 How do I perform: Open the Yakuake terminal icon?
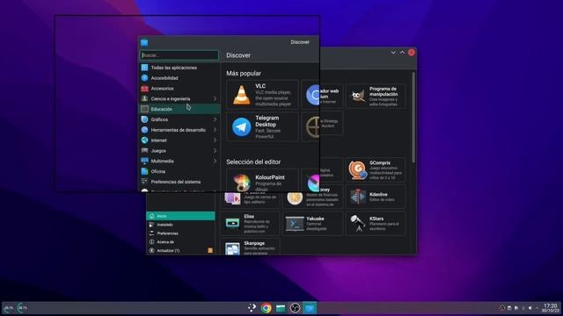point(295,224)
